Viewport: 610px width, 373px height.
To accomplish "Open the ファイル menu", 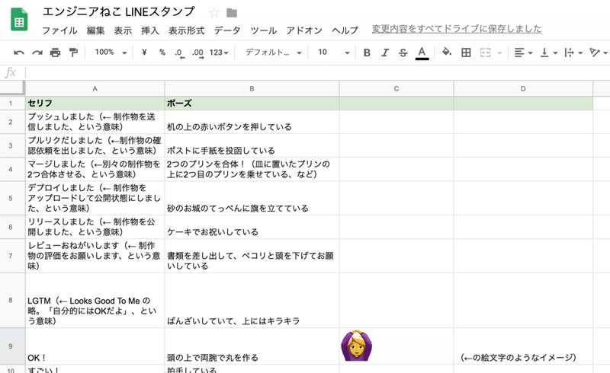I will click(59, 30).
